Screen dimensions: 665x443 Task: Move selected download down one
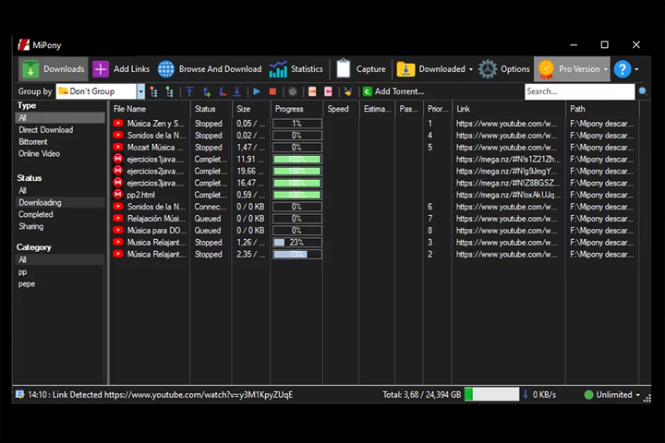click(x=222, y=91)
